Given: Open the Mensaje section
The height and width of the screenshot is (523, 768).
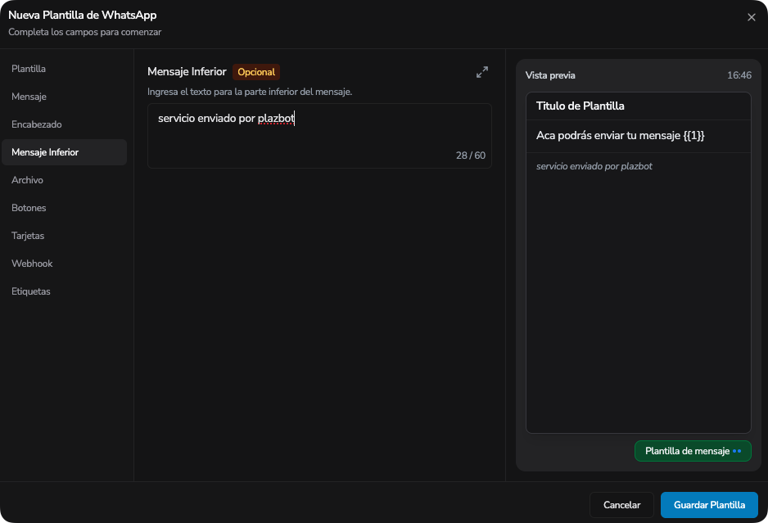Looking at the screenshot, I should pyautogui.click(x=64, y=97).
